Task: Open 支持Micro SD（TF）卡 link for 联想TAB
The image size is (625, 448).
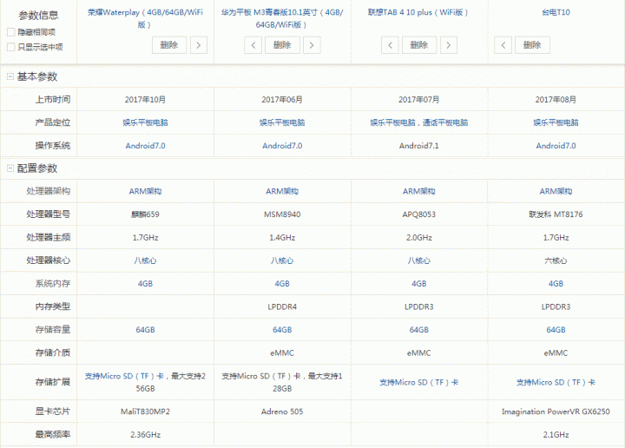Action: coord(419,382)
